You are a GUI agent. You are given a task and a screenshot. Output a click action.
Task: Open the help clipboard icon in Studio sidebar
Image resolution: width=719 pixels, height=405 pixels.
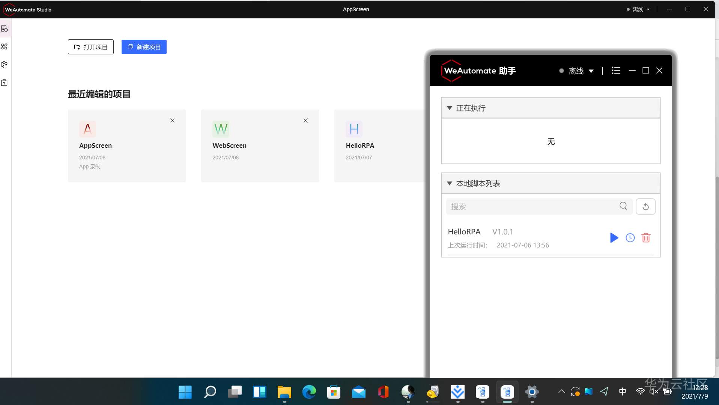(x=5, y=82)
